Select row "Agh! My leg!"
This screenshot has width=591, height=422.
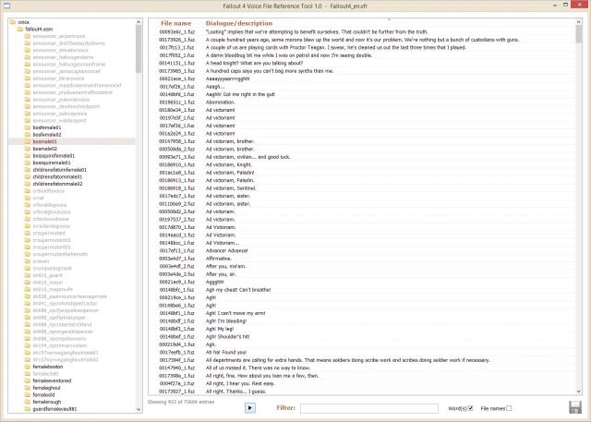[x=362, y=329]
